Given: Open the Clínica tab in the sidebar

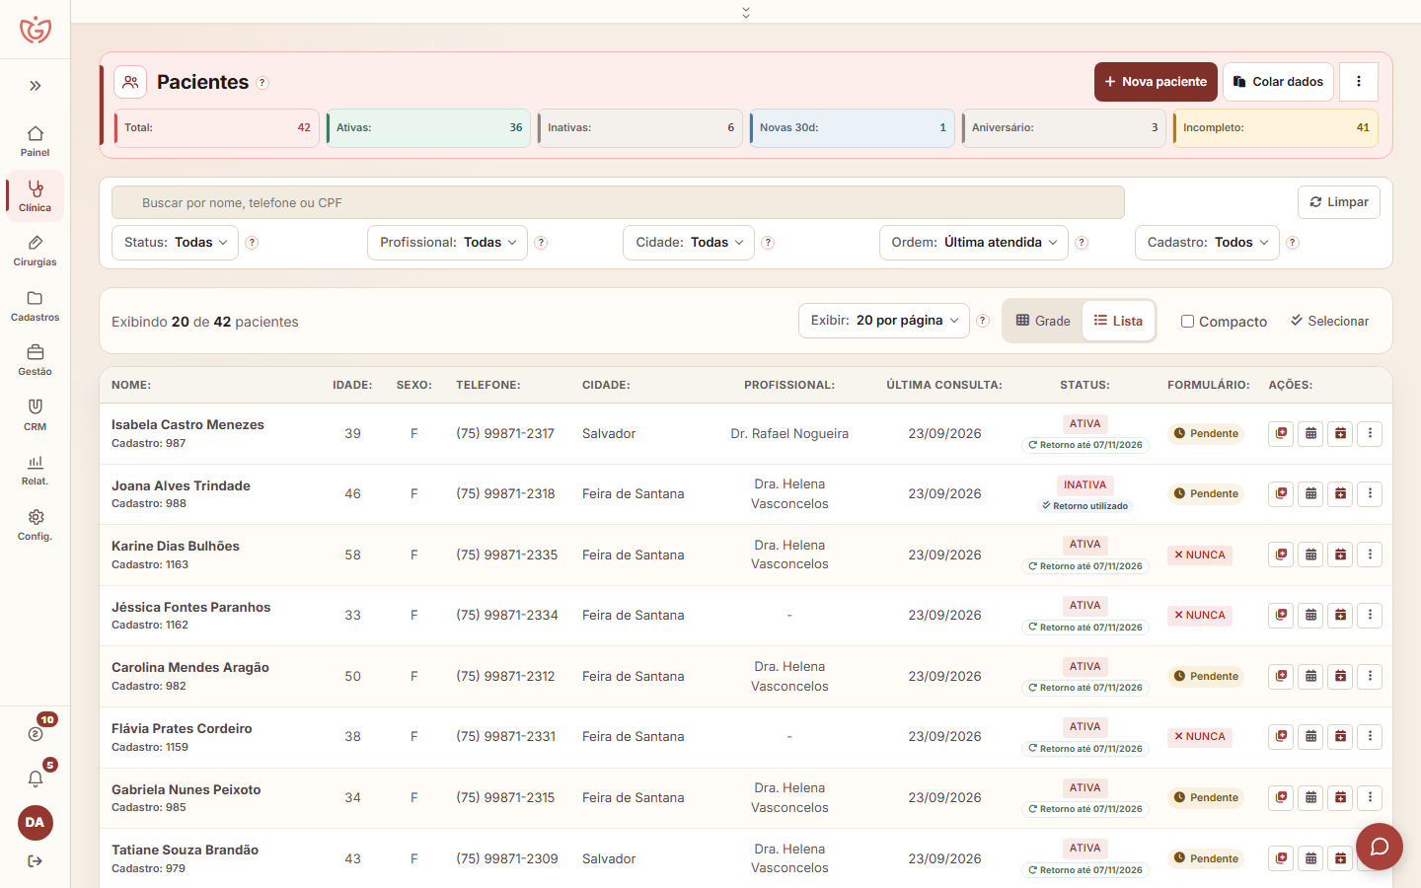Looking at the screenshot, I should click(x=35, y=195).
